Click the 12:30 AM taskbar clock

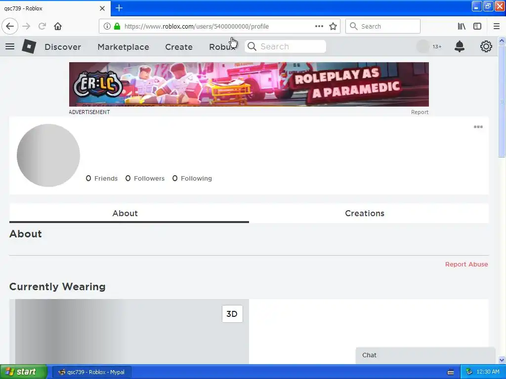click(488, 372)
